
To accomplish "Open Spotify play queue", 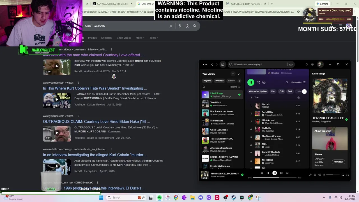I will pos(315,175).
